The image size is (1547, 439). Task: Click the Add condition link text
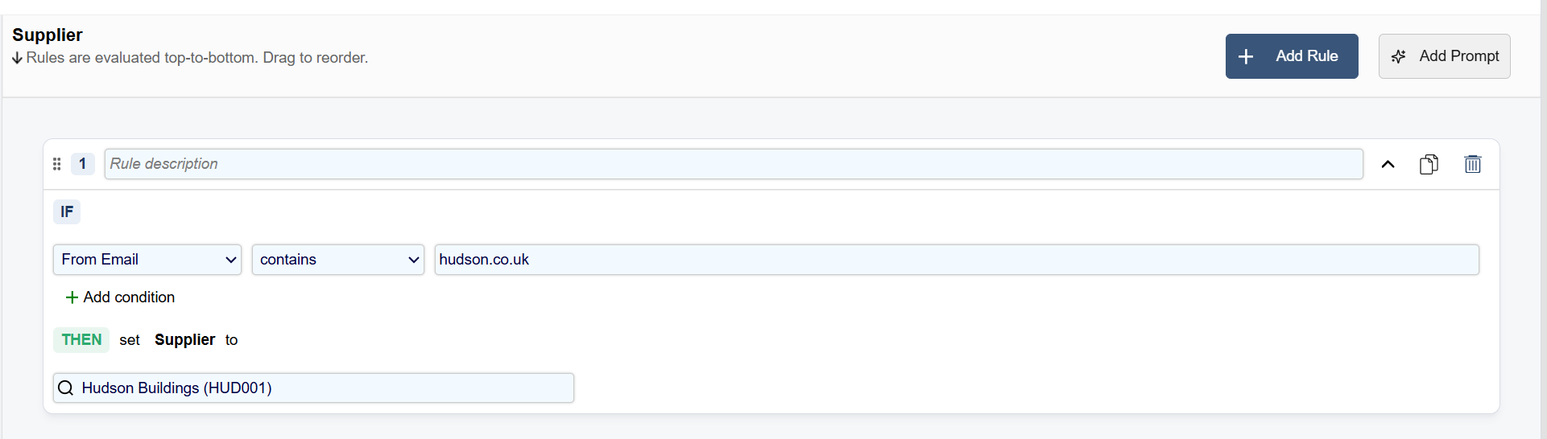(129, 297)
